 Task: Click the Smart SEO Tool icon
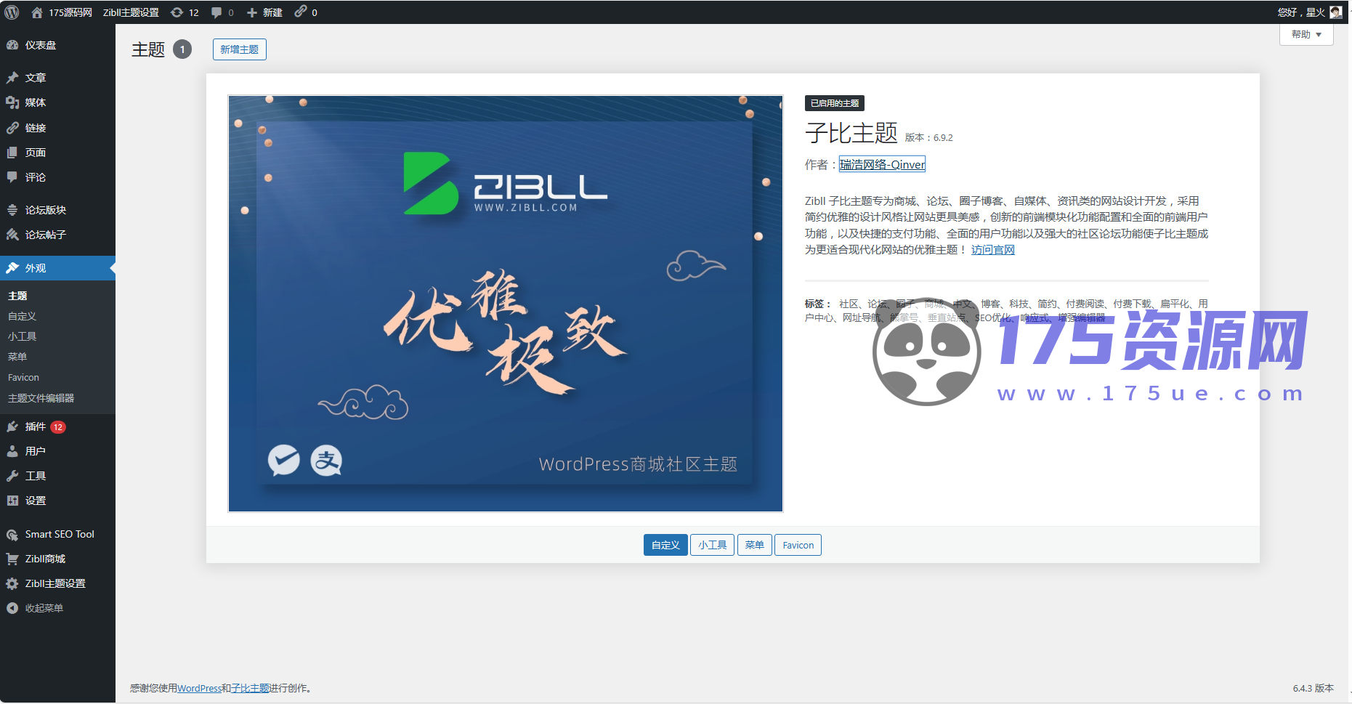click(x=12, y=534)
